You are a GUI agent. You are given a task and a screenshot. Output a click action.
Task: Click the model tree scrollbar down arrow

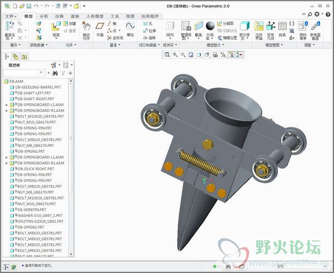(71, 254)
